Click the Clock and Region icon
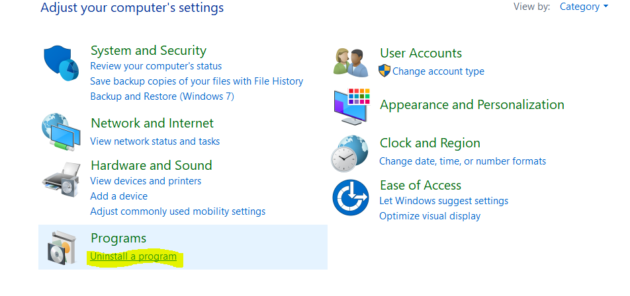The width and height of the screenshot is (630, 296). pyautogui.click(x=350, y=153)
